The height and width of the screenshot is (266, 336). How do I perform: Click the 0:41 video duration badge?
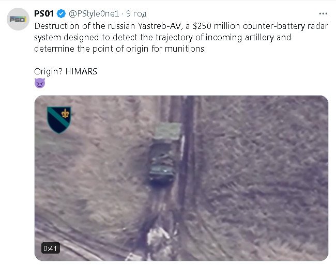(x=50, y=248)
